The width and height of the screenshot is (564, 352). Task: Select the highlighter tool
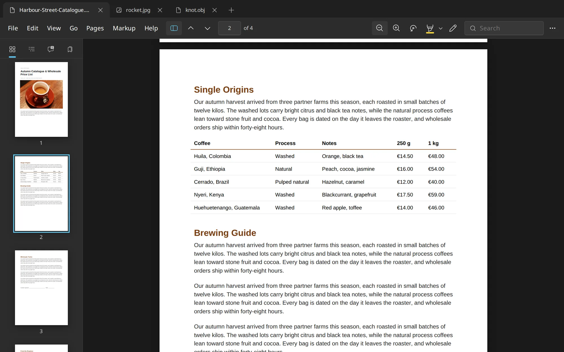click(430, 28)
